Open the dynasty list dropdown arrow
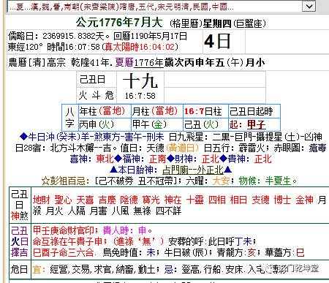 [309, 6]
